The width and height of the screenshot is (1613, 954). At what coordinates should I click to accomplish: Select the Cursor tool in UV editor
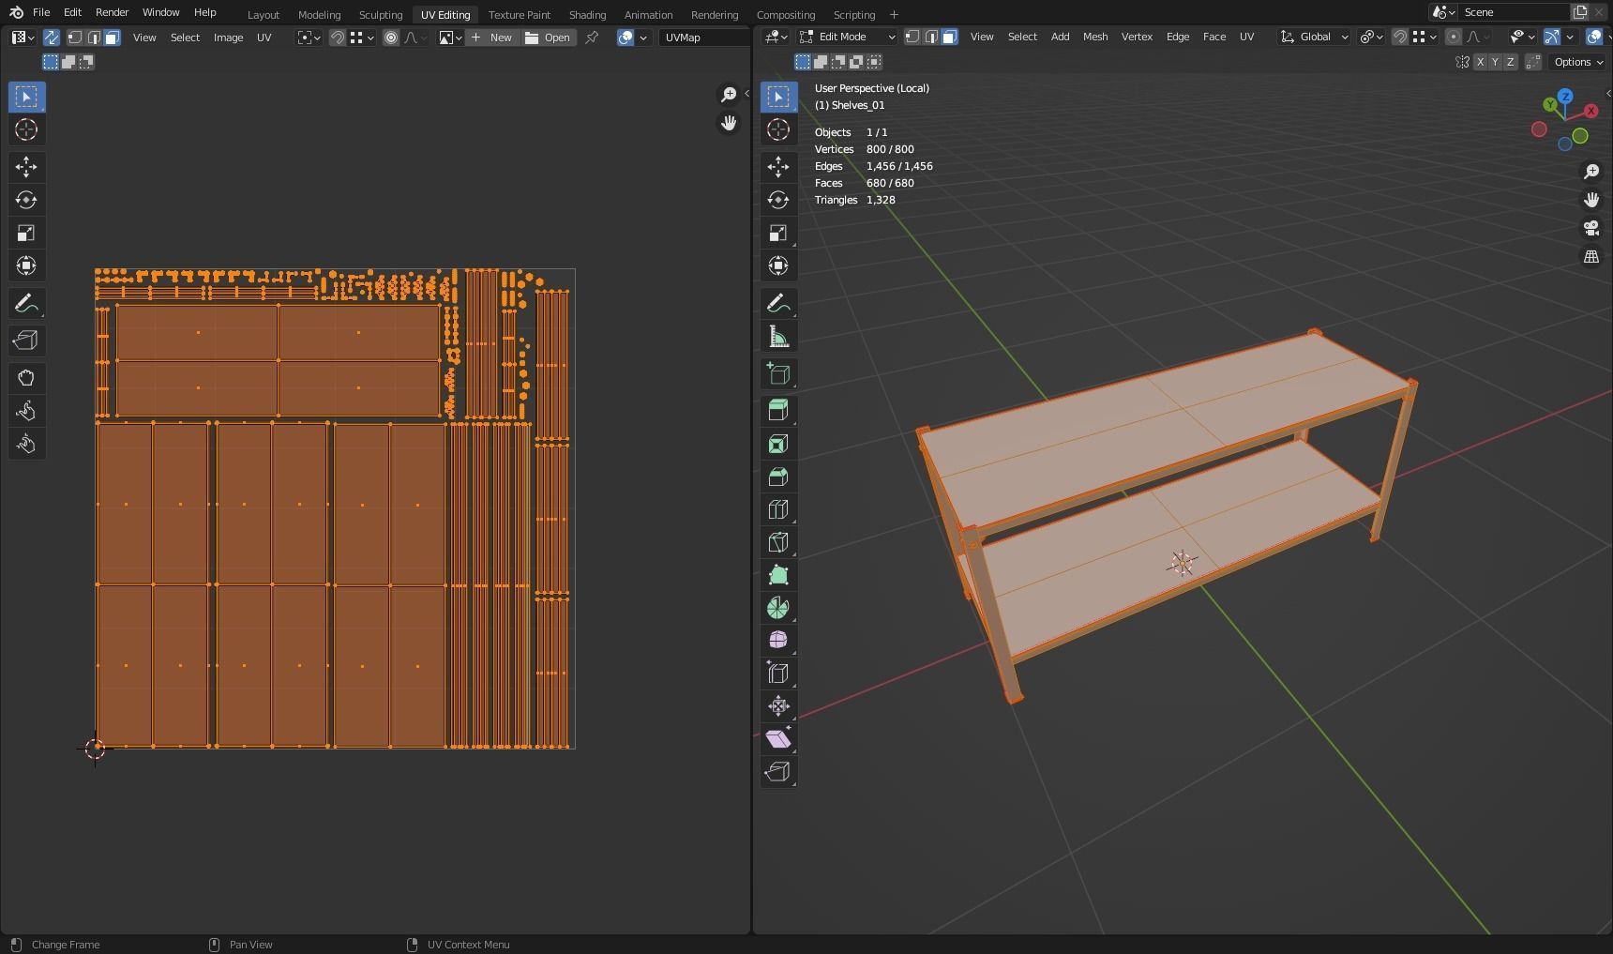(26, 129)
